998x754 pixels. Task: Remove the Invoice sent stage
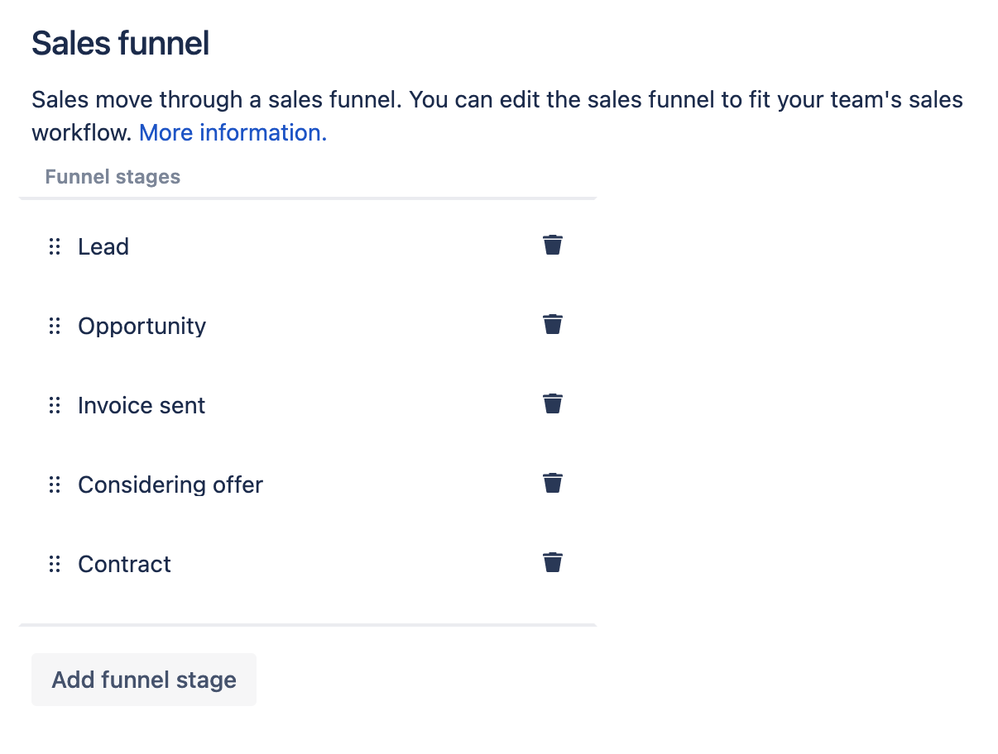click(x=552, y=403)
